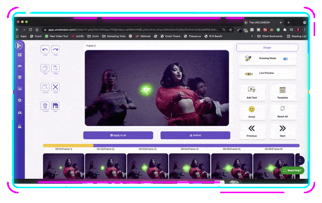This screenshot has height=203, width=322.
Task: Click the Delete trash can icon
Action: [x=45, y=106]
